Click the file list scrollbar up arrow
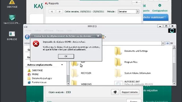 pyautogui.click(x=174, y=47)
